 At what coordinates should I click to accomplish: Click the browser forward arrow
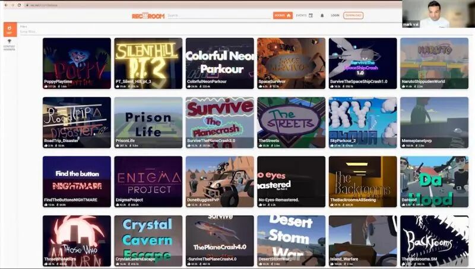tap(12, 5)
